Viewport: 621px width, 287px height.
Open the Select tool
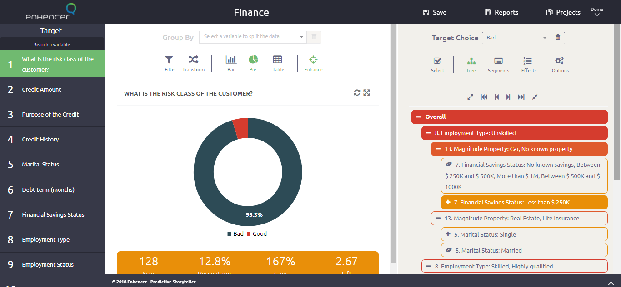coord(437,64)
